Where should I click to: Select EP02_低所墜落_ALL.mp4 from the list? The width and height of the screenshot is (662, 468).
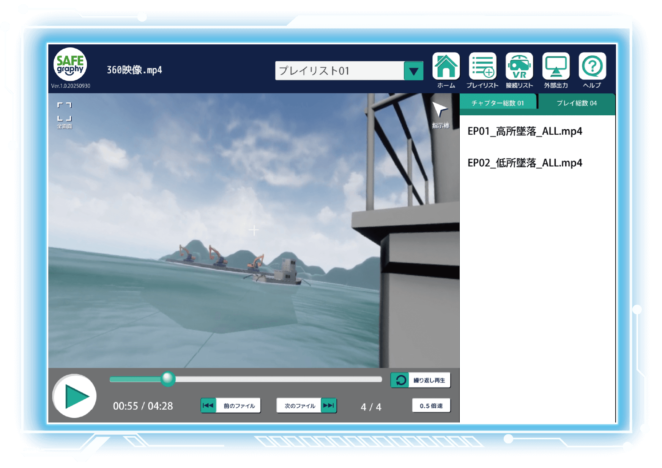click(x=525, y=163)
